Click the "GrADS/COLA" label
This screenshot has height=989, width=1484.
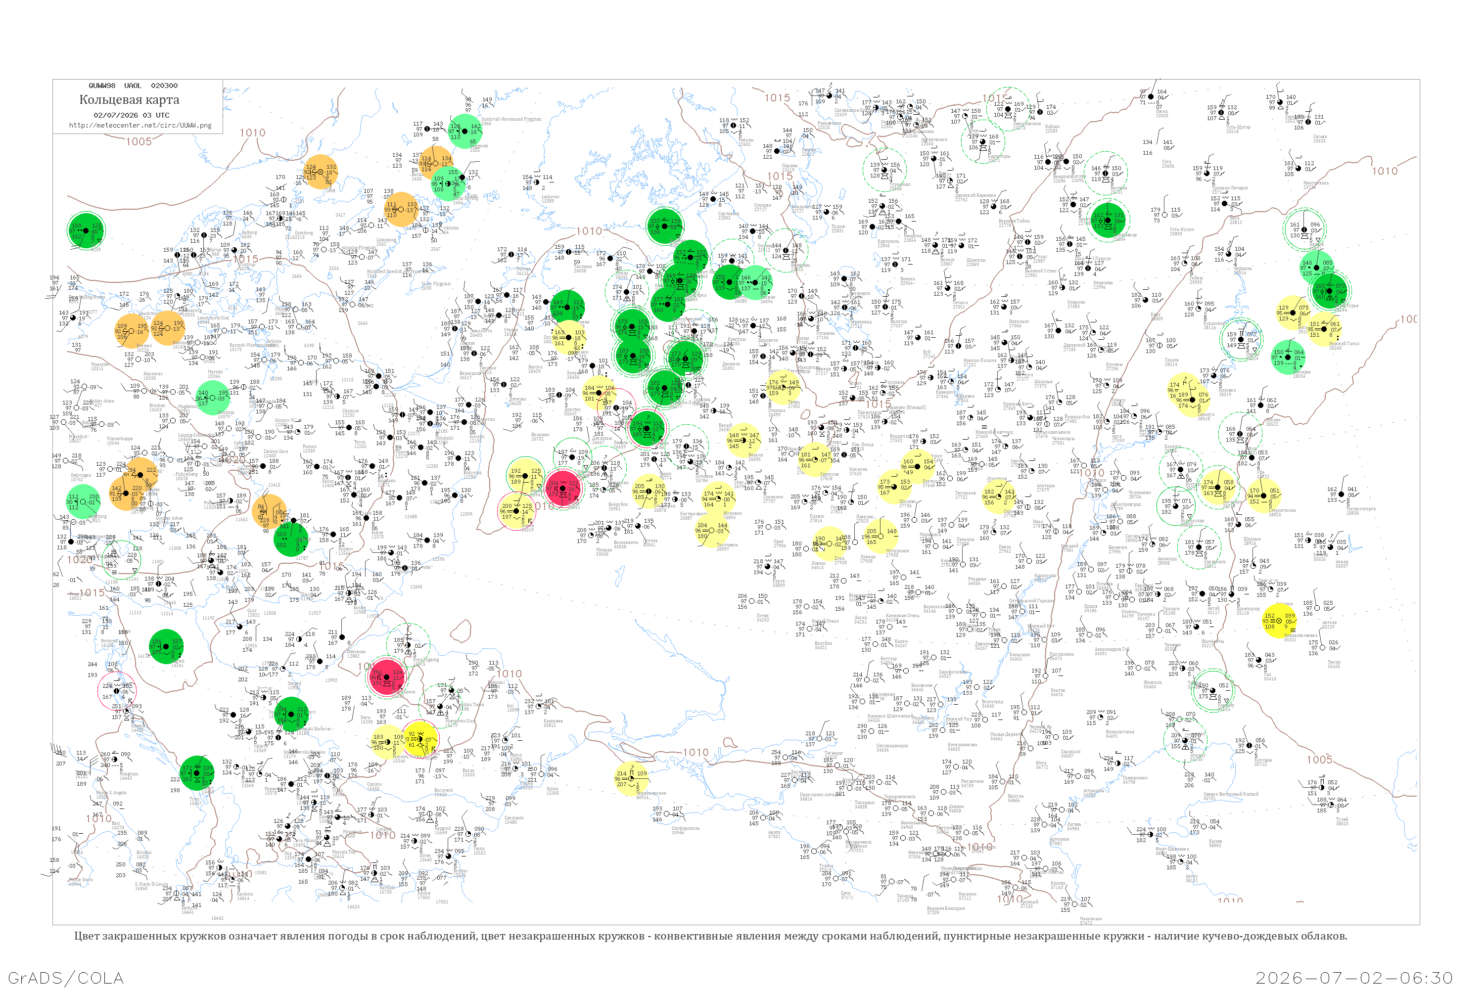[66, 978]
